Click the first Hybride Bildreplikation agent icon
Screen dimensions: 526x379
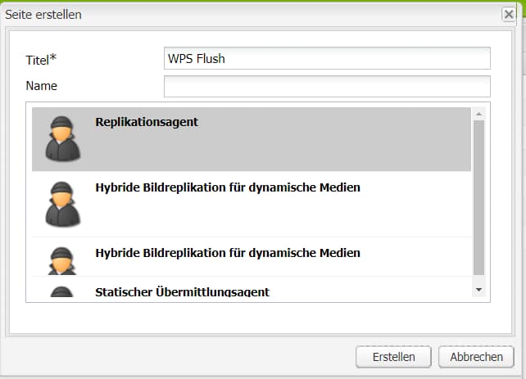pyautogui.click(x=63, y=204)
